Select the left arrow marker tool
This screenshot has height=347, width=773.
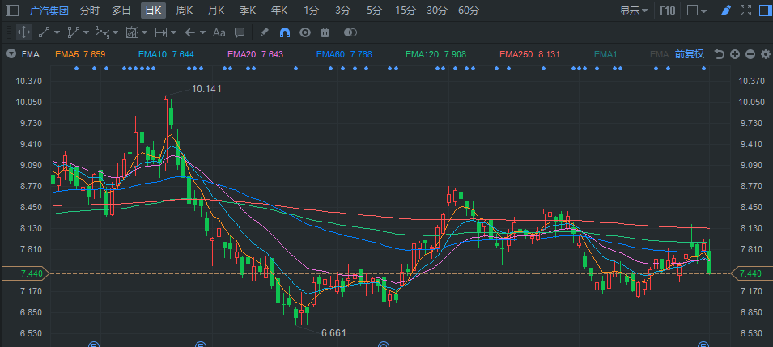[189, 32]
